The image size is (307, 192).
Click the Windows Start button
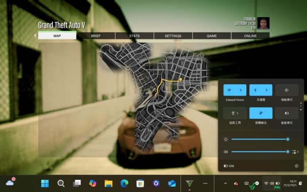[45, 183]
